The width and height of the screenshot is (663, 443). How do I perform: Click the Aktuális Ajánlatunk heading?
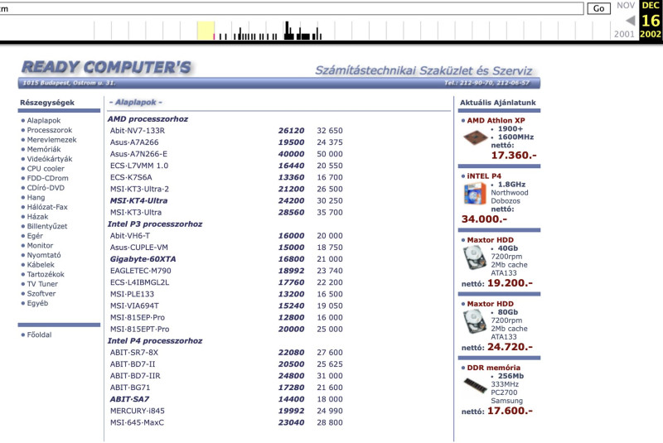(x=498, y=103)
